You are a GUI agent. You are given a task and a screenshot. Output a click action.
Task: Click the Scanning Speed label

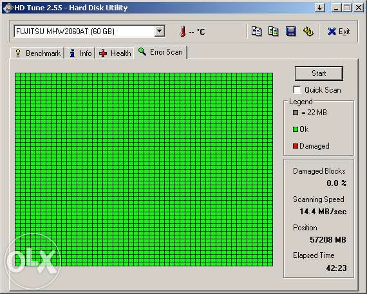click(x=319, y=199)
